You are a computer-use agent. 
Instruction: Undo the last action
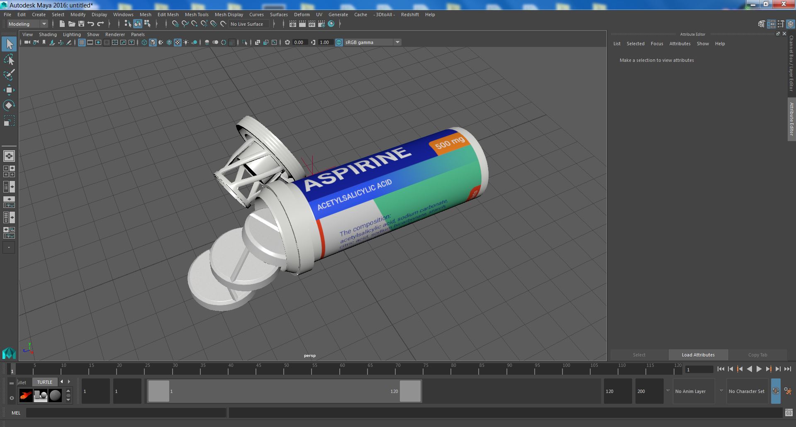click(90, 24)
